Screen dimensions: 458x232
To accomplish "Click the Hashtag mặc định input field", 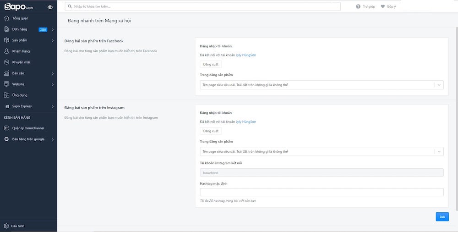I will point(322,192).
